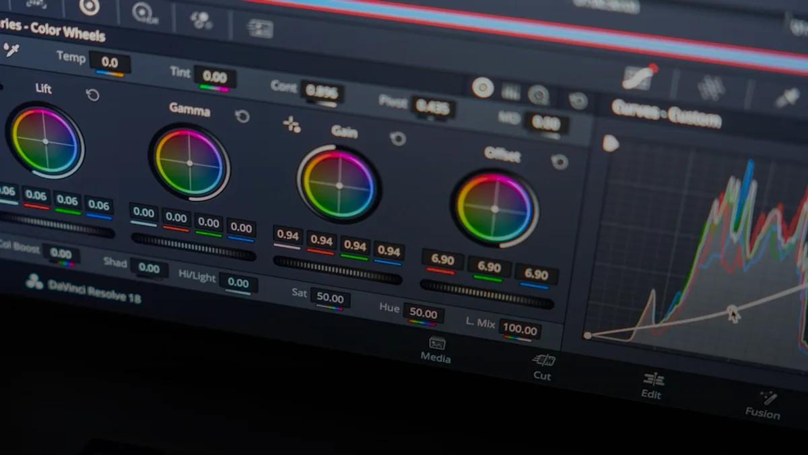Click the curve's bottom-left anchor point
808x455 pixels.
click(x=588, y=335)
